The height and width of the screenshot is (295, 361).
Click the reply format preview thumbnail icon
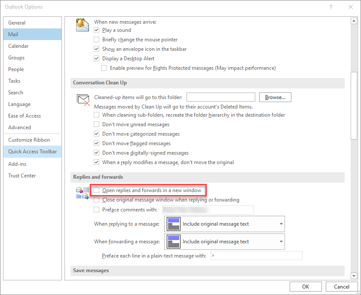(173, 224)
